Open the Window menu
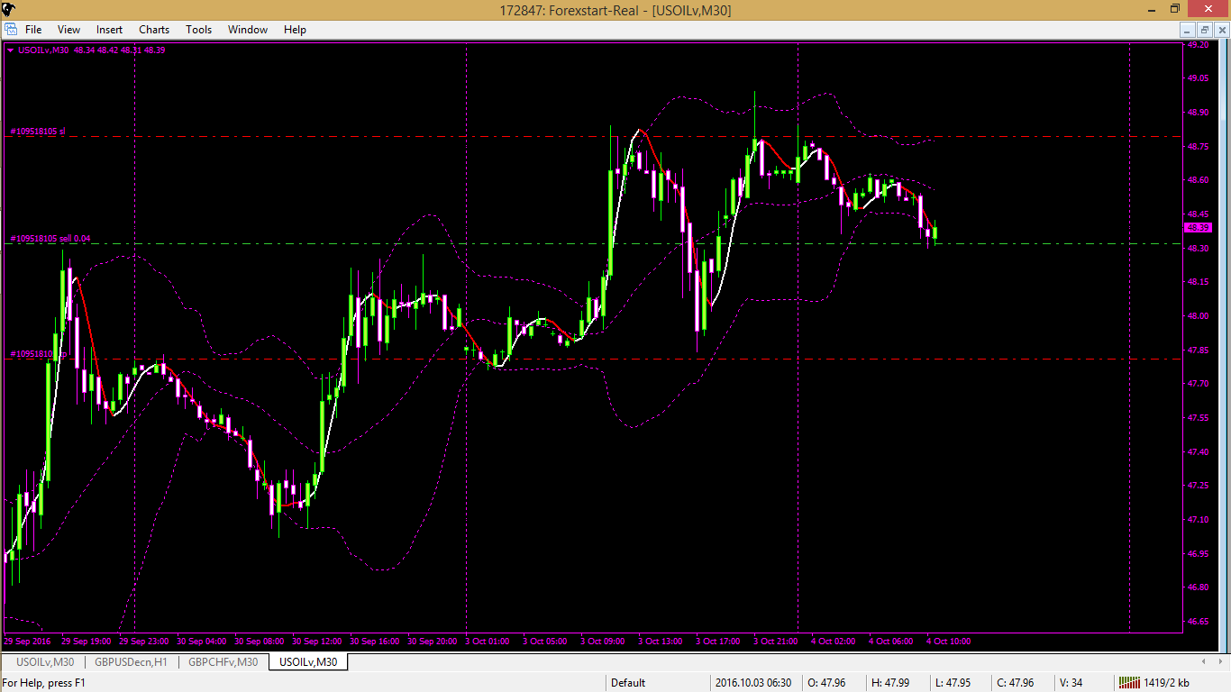The width and height of the screenshot is (1231, 692). (247, 30)
